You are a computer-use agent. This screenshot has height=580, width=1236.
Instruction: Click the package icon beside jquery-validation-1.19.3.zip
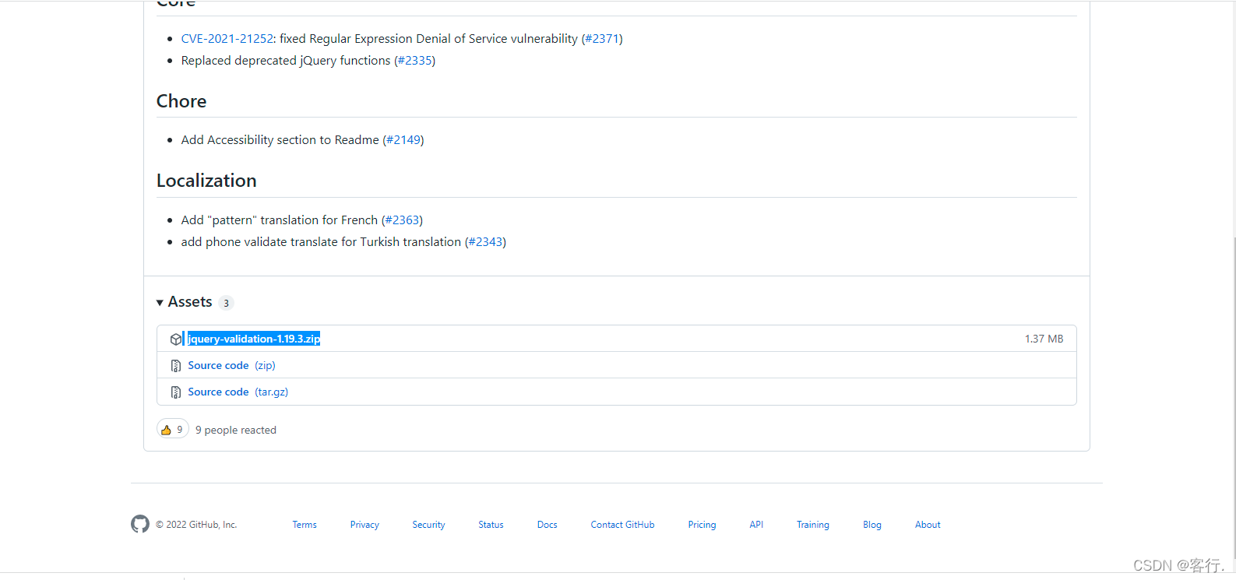[176, 339]
